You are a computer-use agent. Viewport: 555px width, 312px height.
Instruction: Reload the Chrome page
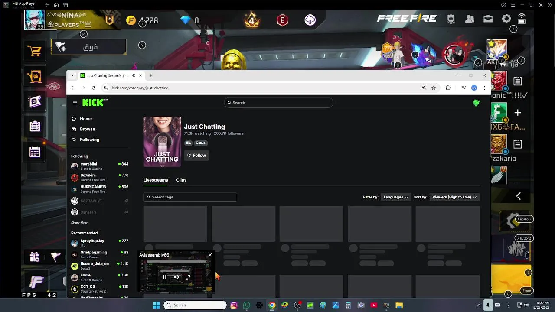pos(93,88)
